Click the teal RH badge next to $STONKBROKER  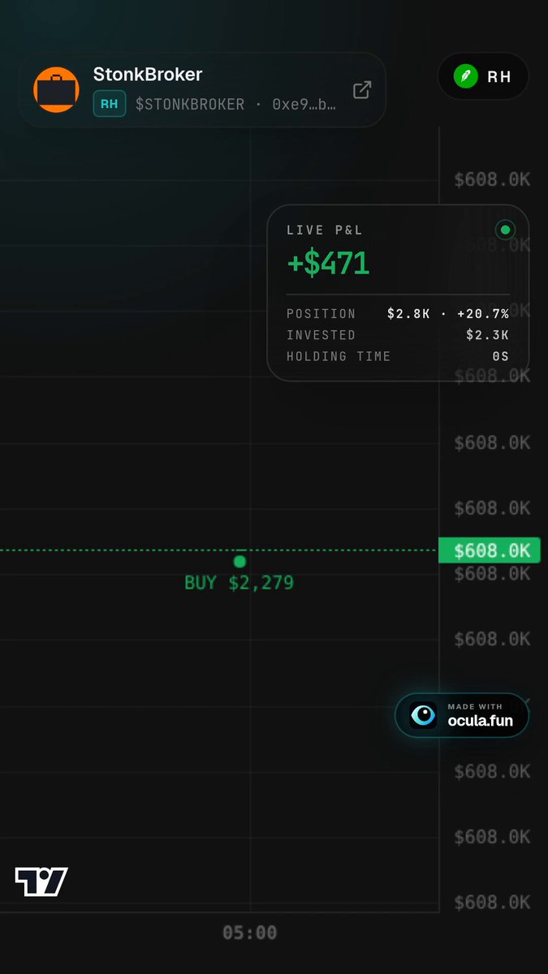110,104
